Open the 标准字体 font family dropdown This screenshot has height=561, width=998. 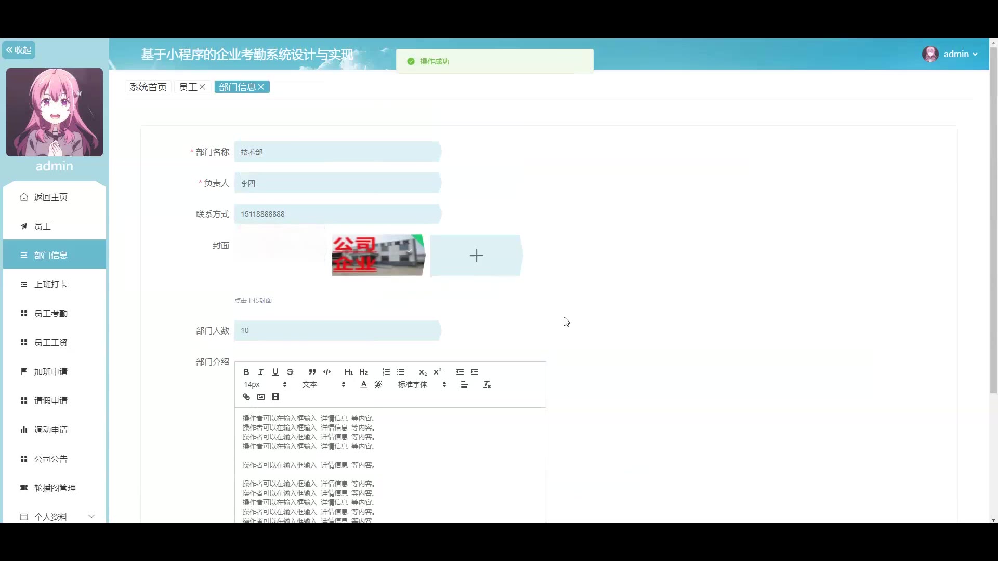pos(422,385)
